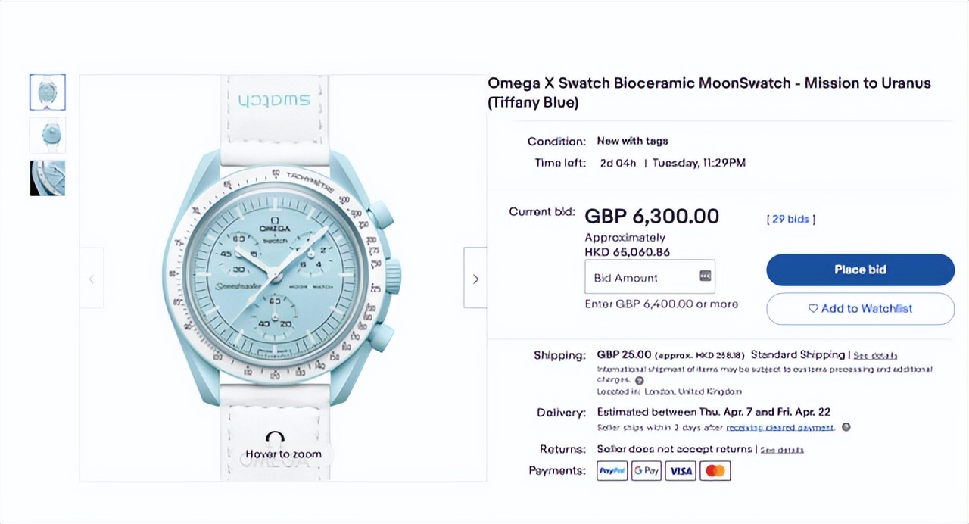Click the heart icon on Add to Watchlist
This screenshot has width=969, height=524.
click(814, 308)
